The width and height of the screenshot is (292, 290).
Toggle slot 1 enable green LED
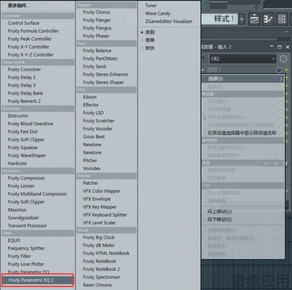pos(287,70)
